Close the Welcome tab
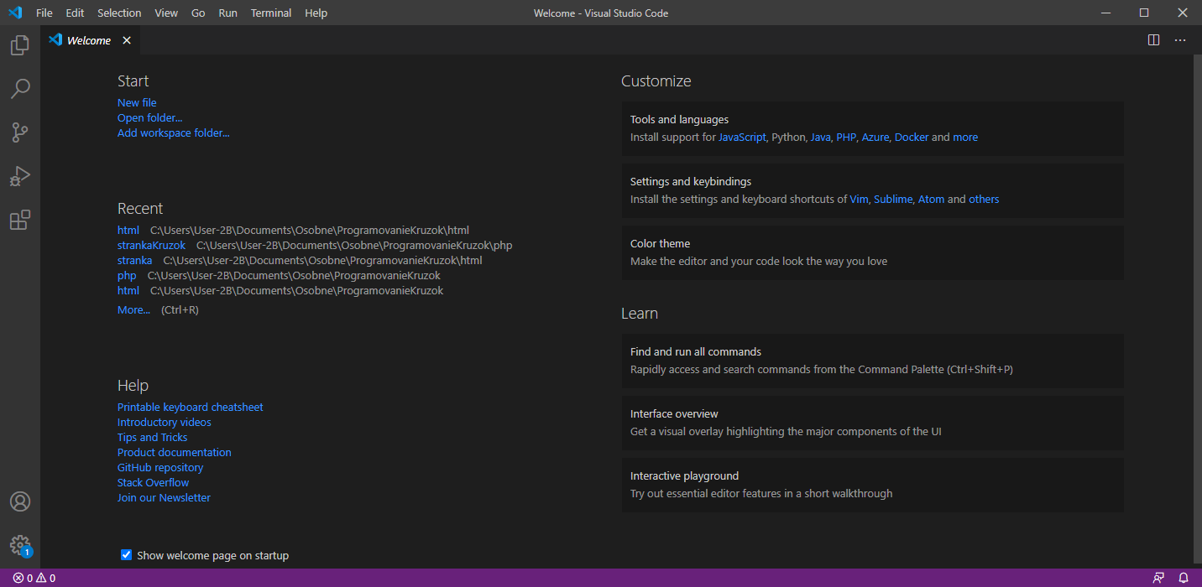This screenshot has width=1202, height=587. coord(127,40)
